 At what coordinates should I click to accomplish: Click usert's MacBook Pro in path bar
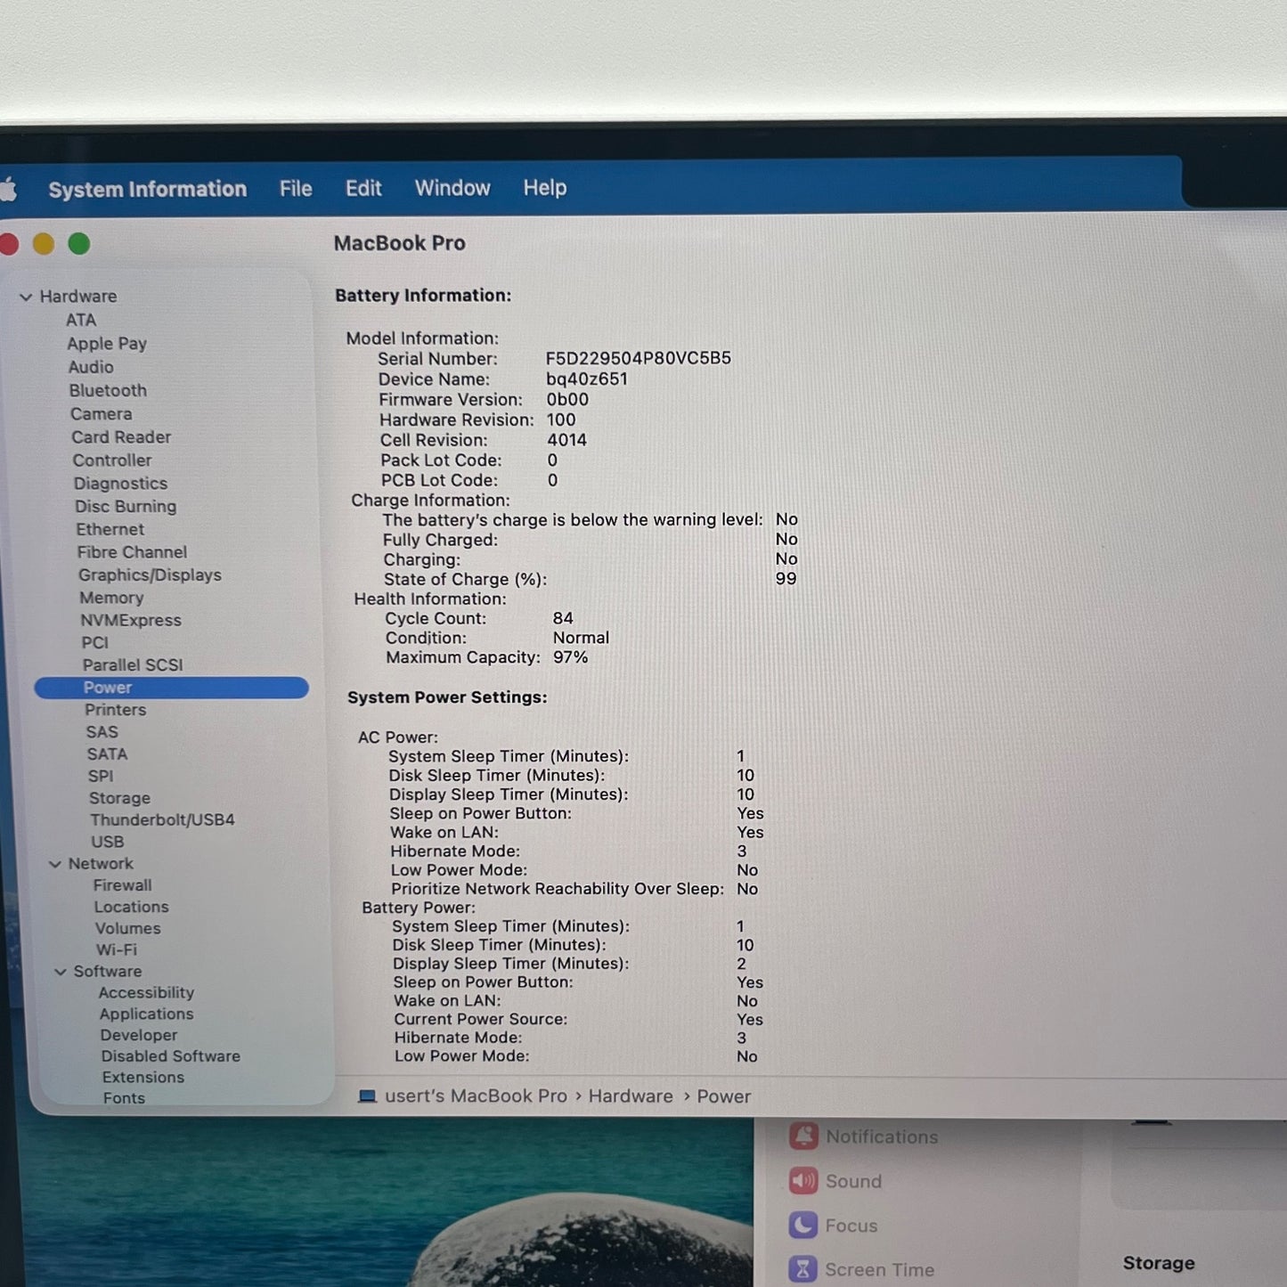476,1096
